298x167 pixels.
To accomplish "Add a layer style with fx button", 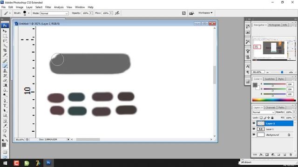I will pyautogui.click(x=261, y=154).
